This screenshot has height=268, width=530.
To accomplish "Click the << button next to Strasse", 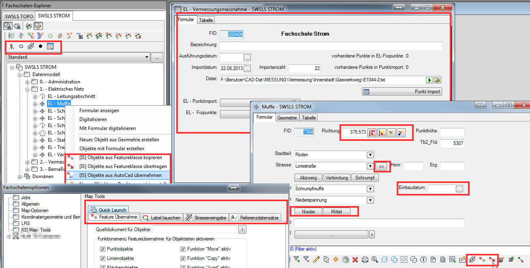I will point(381,166).
